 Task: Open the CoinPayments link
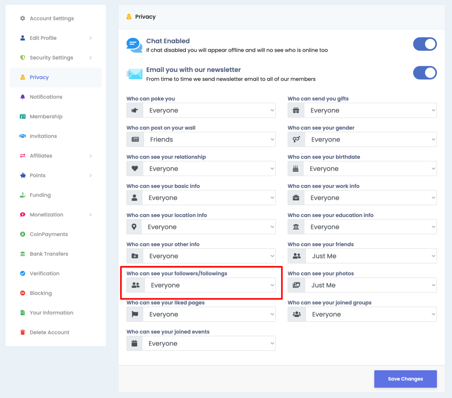[56, 234]
